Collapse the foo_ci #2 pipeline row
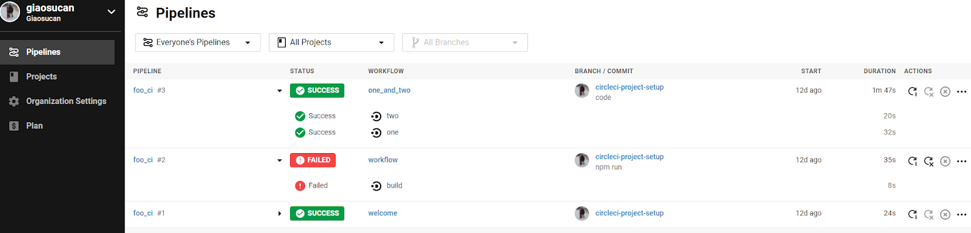 click(x=280, y=160)
